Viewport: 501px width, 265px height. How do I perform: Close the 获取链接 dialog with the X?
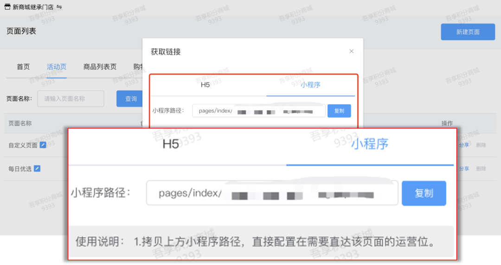pyautogui.click(x=352, y=51)
